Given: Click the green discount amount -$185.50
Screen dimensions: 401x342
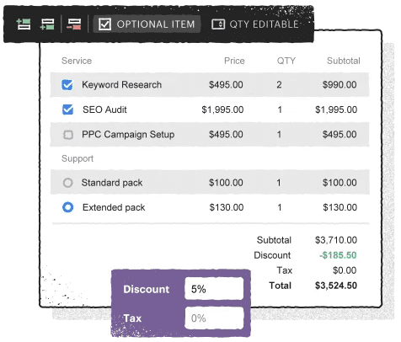Looking at the screenshot, I should coord(338,255).
